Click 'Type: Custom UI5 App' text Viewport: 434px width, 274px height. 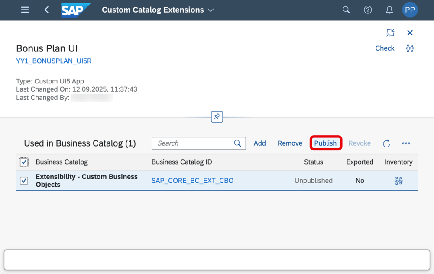point(50,81)
